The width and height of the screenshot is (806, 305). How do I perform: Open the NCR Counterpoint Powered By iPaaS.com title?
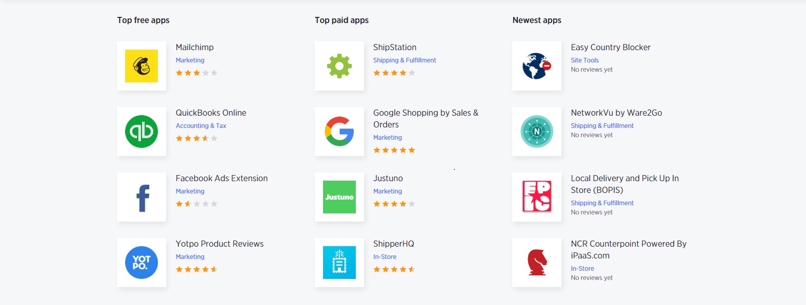pyautogui.click(x=629, y=249)
